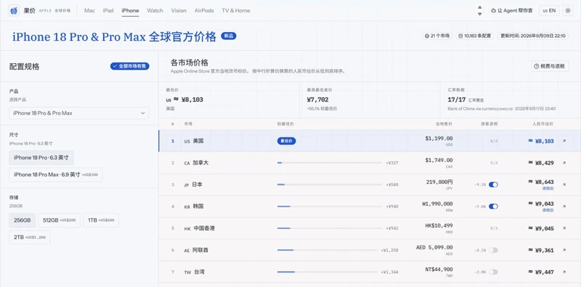The image size is (581, 287).
Task: Click the 市场 column header
Action: [188, 124]
